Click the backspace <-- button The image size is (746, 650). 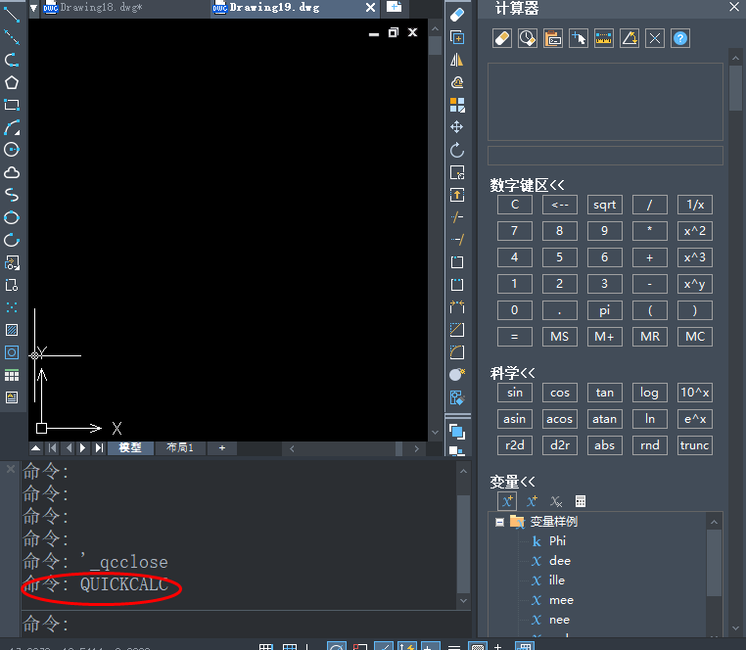[560, 205]
